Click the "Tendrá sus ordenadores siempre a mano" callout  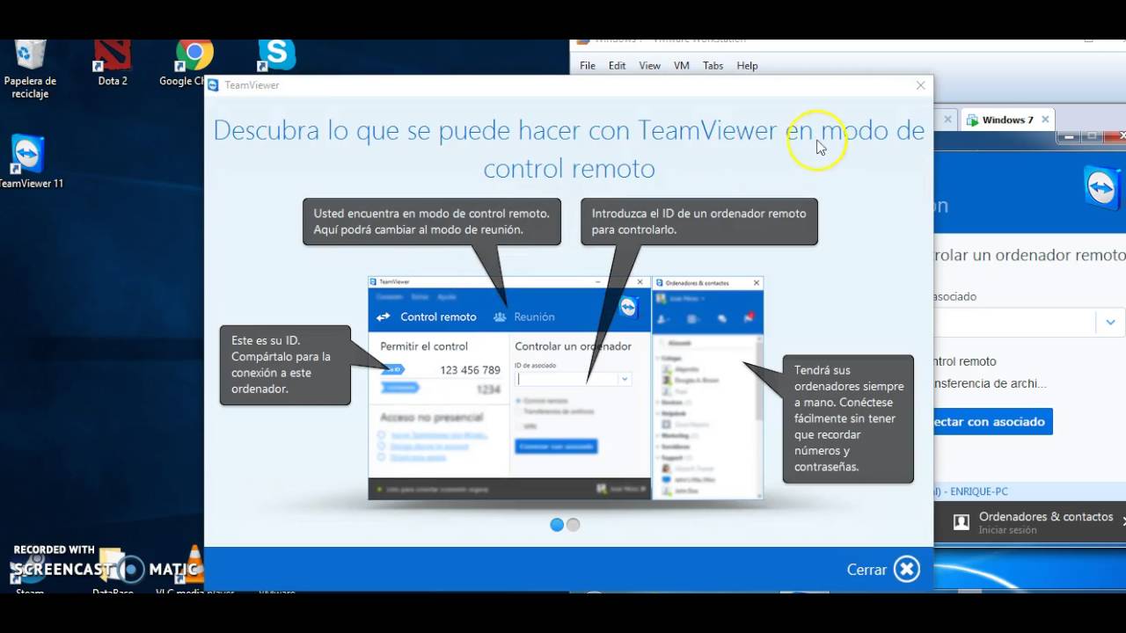coord(848,418)
